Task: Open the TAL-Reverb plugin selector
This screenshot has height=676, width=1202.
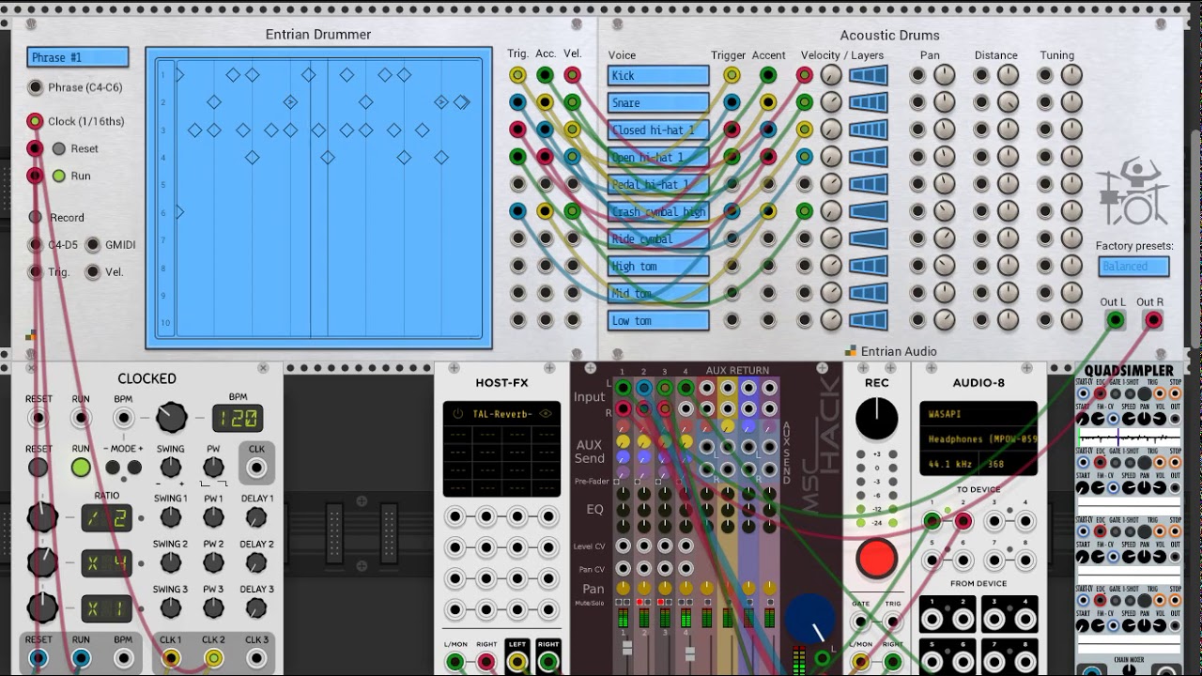Action: [502, 413]
